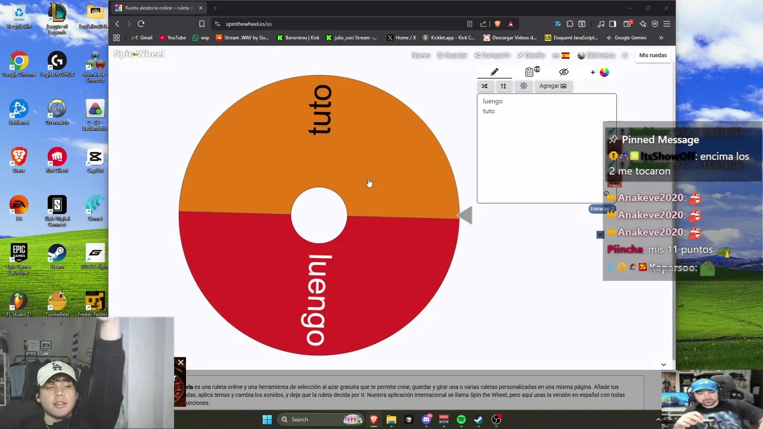Go back in the browser

117,24
